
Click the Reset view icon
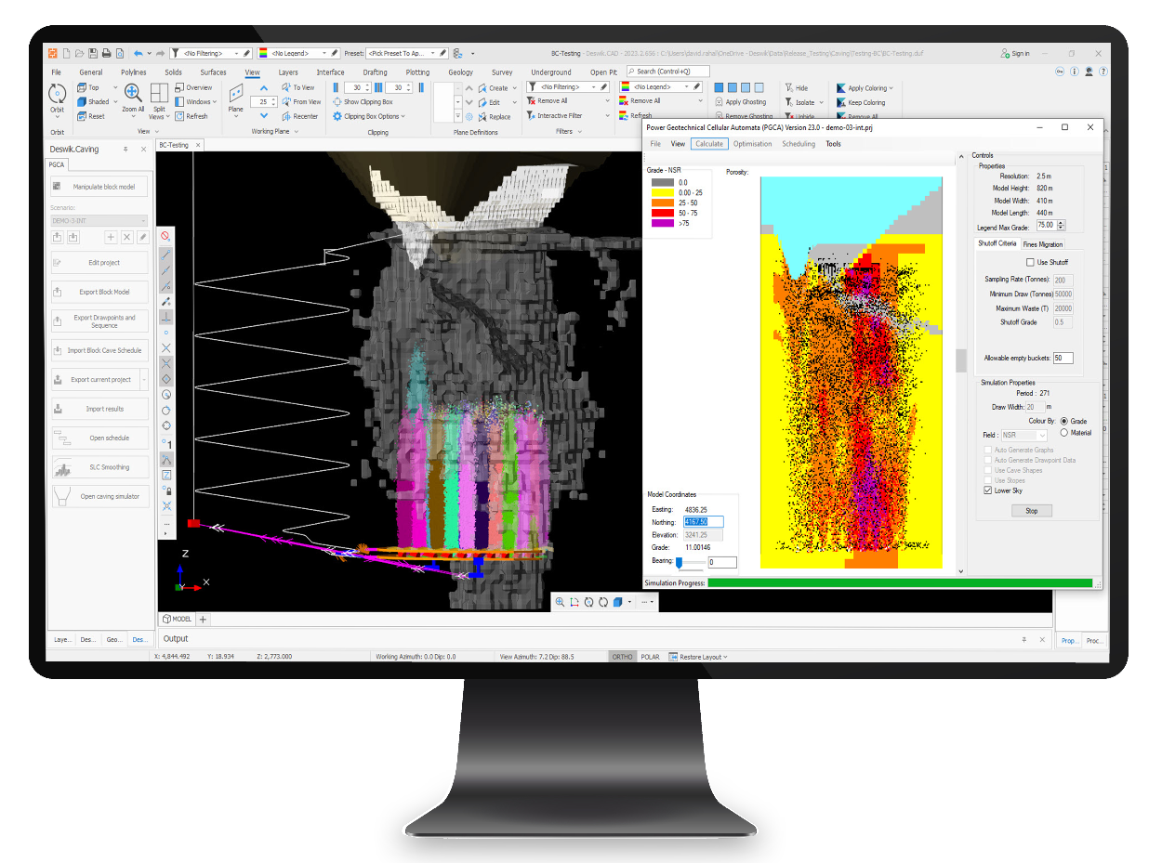tap(90, 116)
